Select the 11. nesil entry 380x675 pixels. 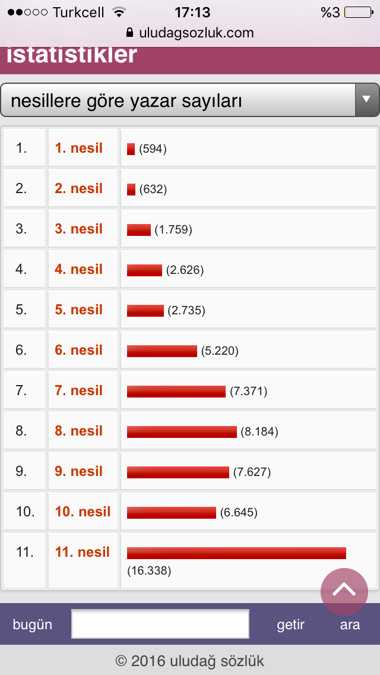click(83, 552)
